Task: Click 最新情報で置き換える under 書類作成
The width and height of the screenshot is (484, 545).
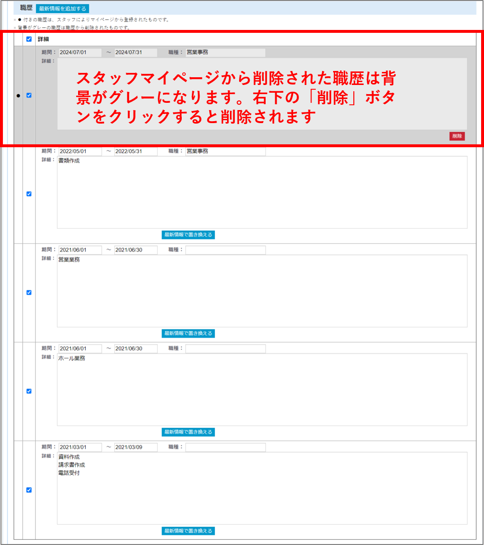Action: point(188,235)
